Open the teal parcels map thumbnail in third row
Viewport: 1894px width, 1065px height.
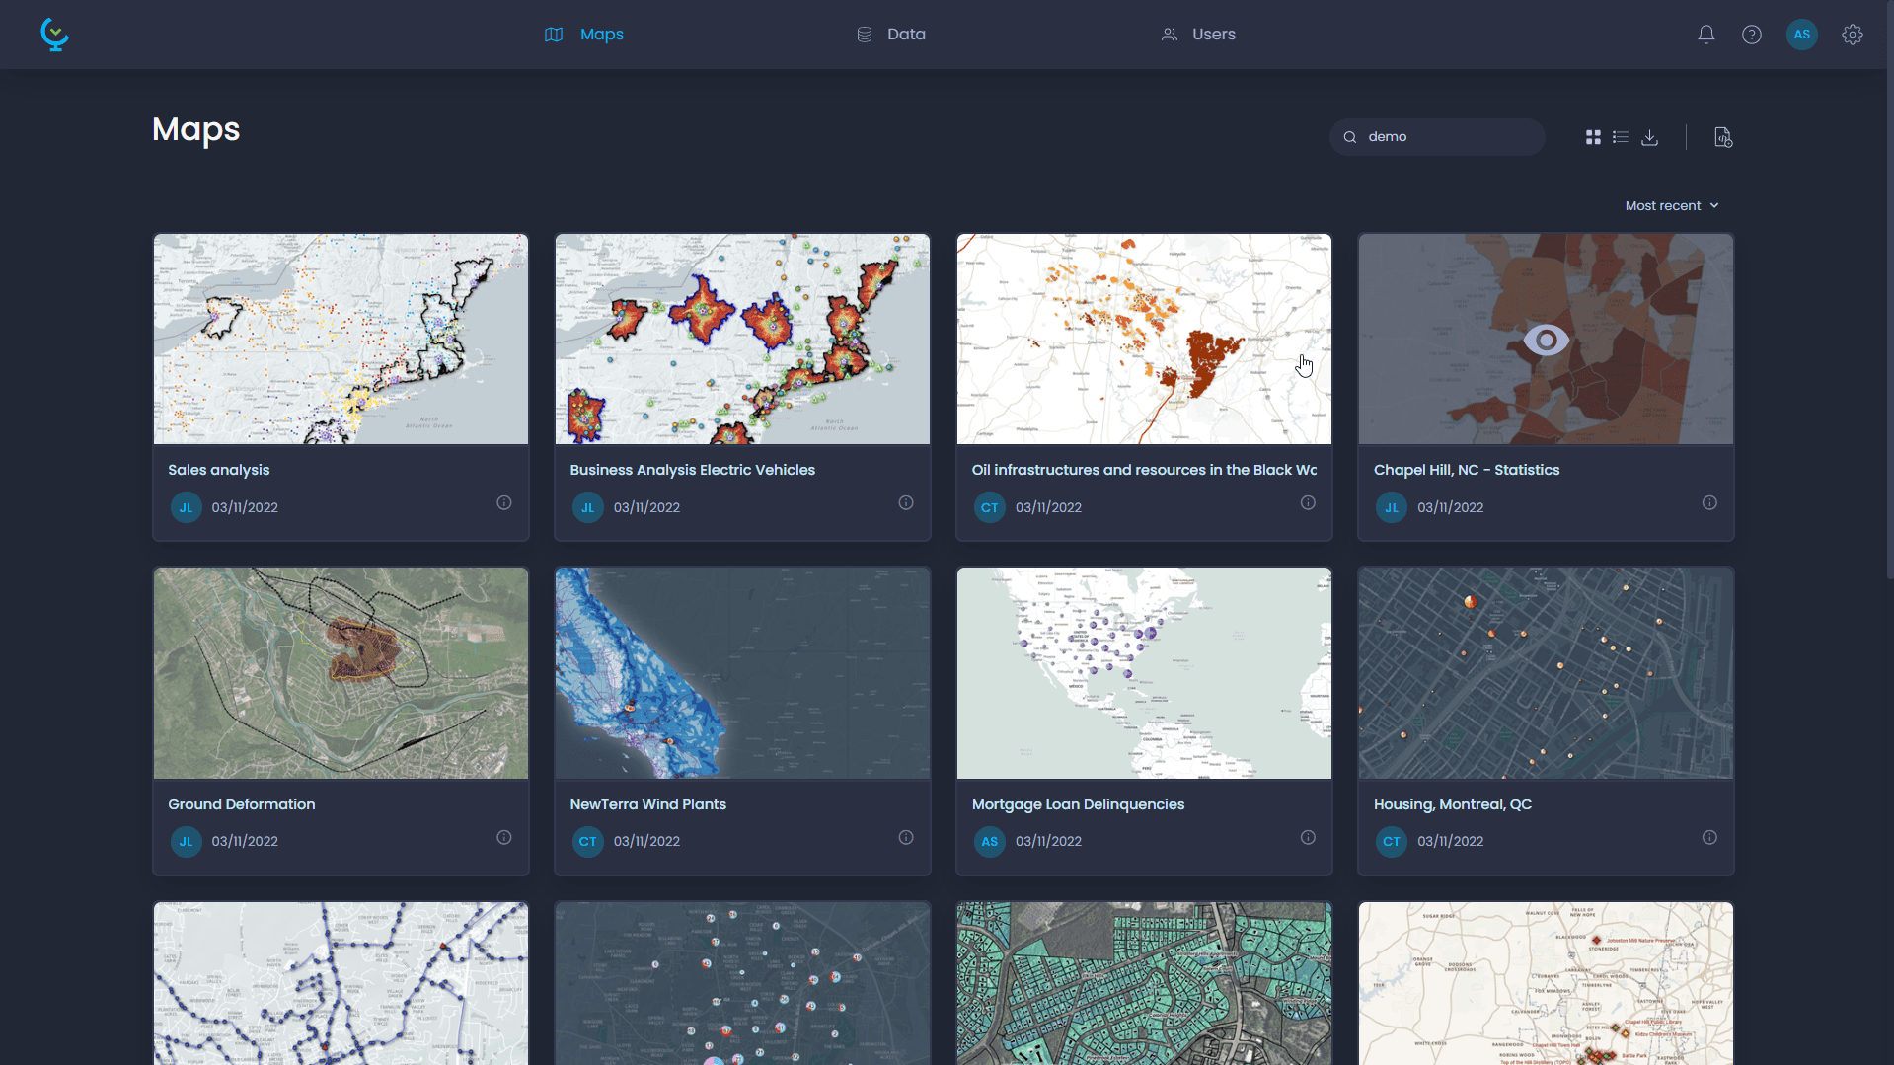click(1144, 983)
